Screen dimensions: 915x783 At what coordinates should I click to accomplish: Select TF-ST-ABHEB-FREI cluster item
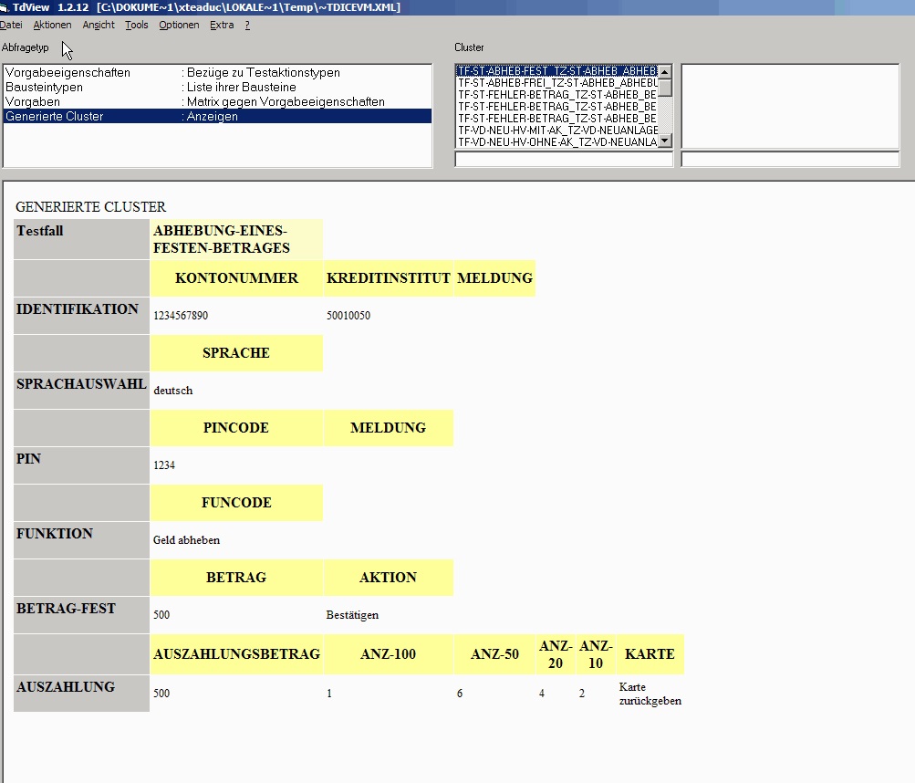tap(556, 82)
